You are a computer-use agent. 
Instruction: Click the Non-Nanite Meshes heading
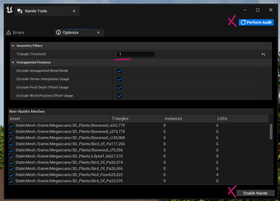pos(27,111)
